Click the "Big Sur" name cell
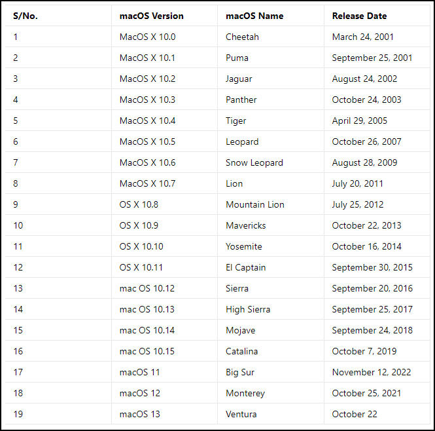Viewport: 435px width, 431px height. [x=240, y=372]
